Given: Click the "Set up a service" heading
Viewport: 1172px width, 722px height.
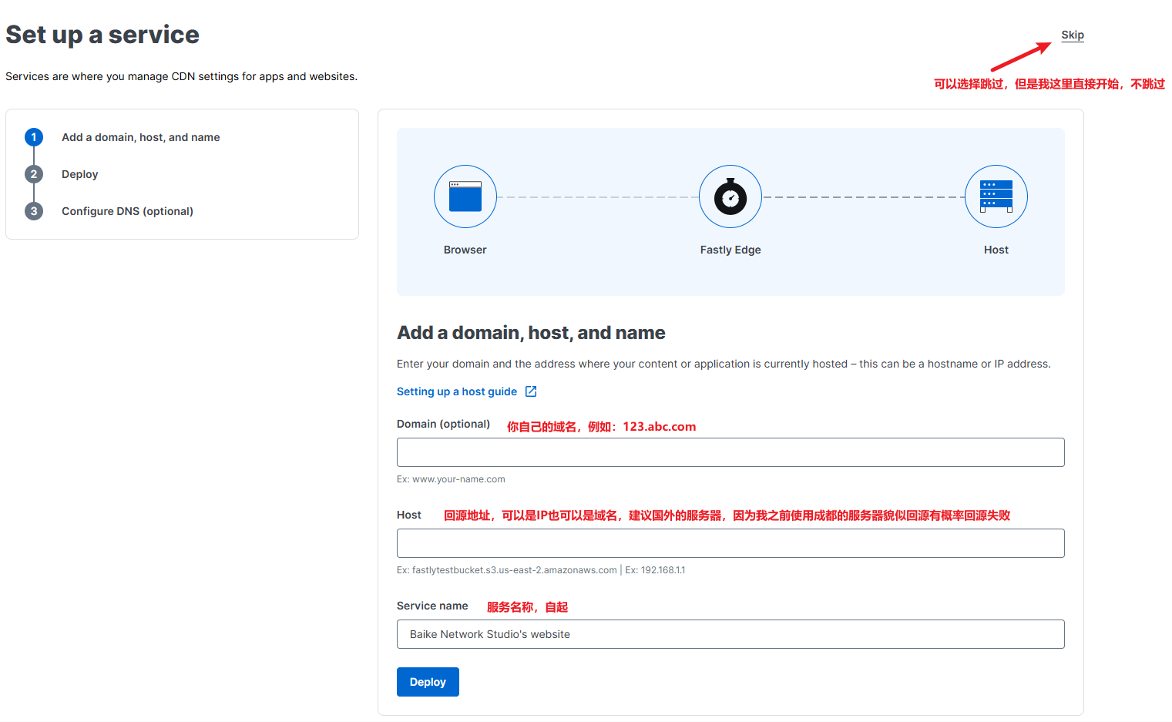Looking at the screenshot, I should pyautogui.click(x=102, y=35).
